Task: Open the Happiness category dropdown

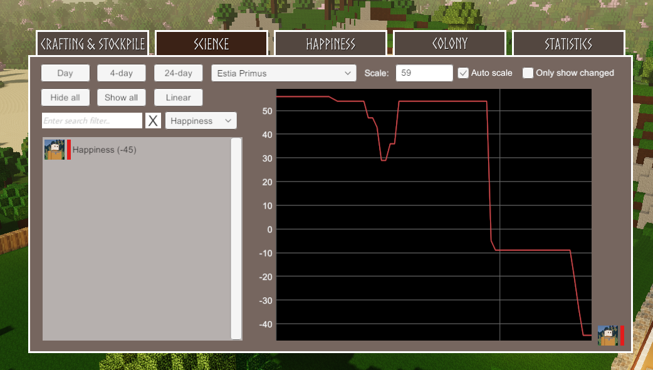Action: point(201,121)
